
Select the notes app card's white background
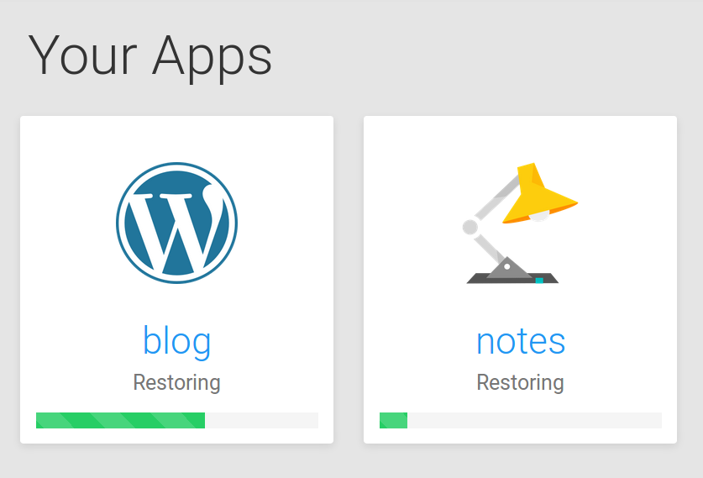(x=403, y=151)
